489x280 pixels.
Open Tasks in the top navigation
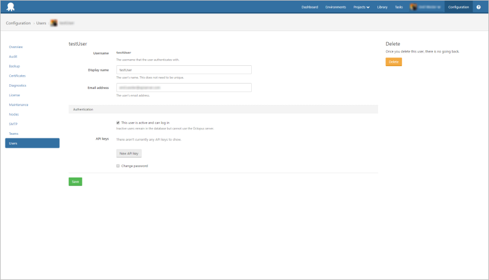398,7
